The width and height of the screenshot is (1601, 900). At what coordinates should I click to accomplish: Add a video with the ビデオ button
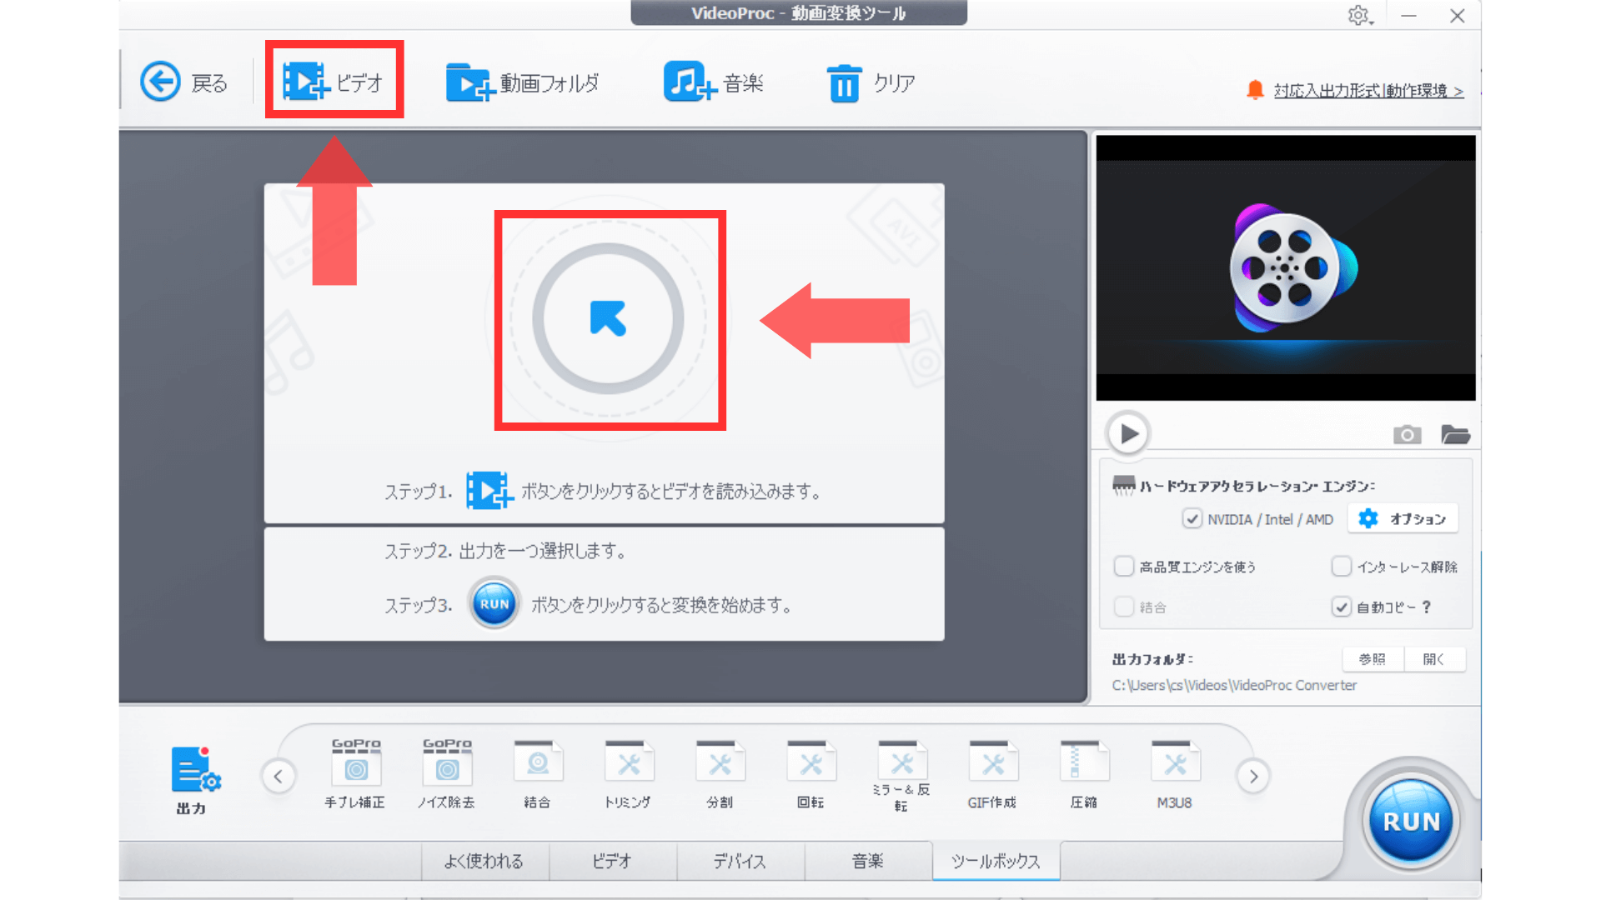[334, 82]
